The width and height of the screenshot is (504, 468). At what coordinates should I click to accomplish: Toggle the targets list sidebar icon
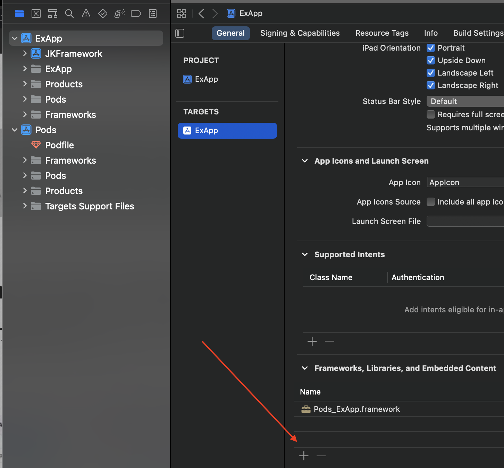point(180,33)
